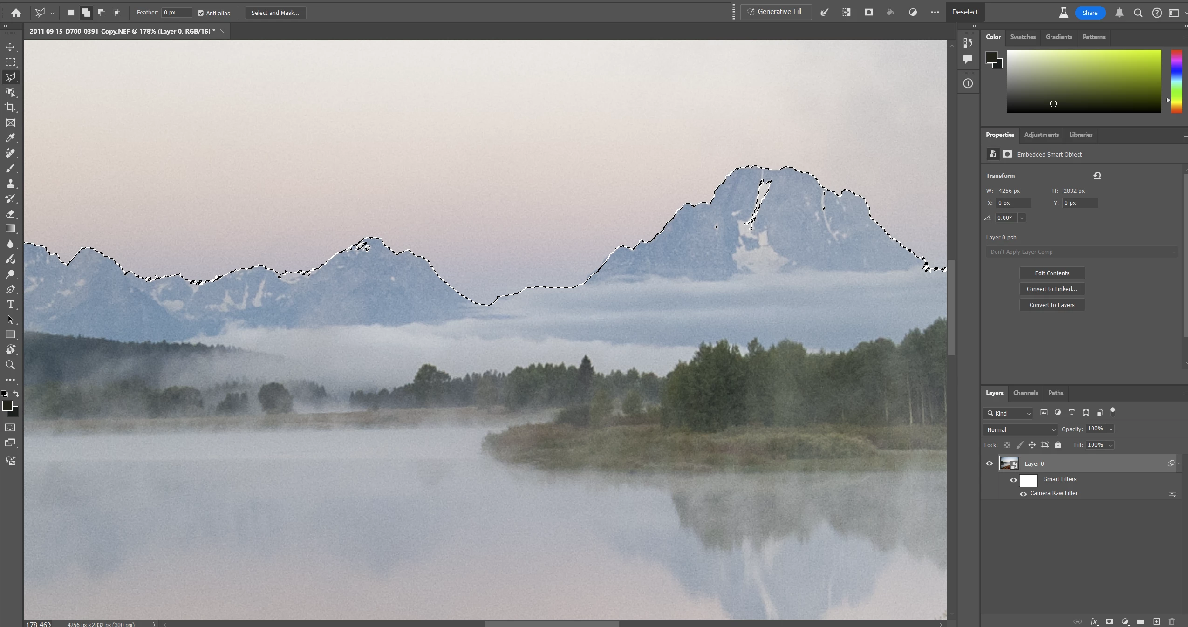Open the Adjustments tab
Viewport: 1188px width, 627px height.
tap(1041, 135)
